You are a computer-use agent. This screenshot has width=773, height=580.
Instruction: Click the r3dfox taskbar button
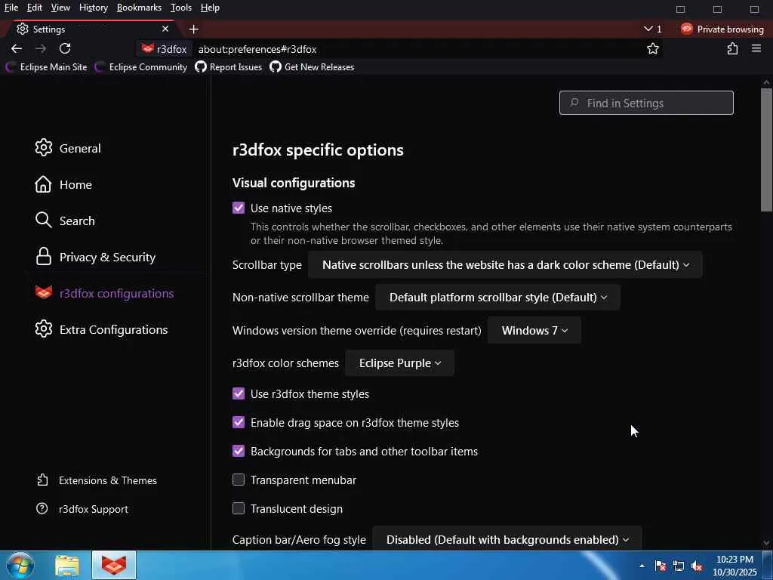tap(114, 566)
